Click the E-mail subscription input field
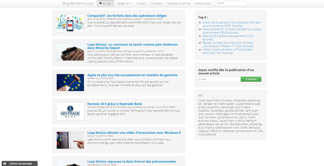The width and height of the screenshot is (324, 166). pyautogui.click(x=219, y=79)
